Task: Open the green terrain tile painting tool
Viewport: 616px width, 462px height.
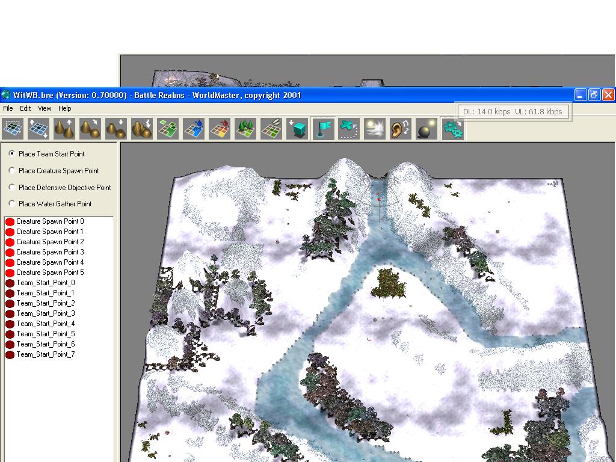Action: tap(168, 129)
